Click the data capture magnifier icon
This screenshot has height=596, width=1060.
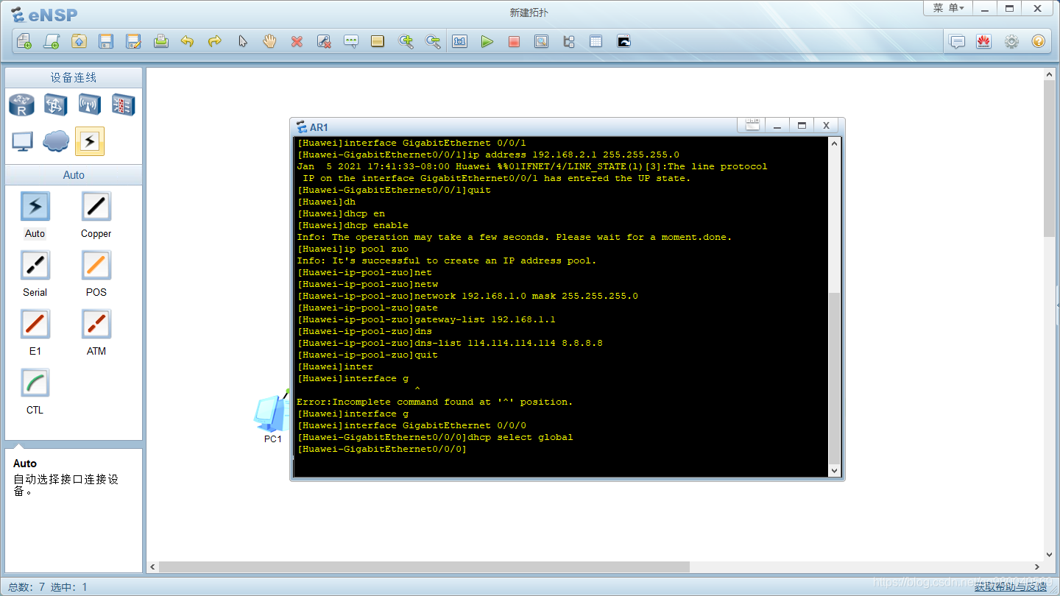[x=541, y=41]
